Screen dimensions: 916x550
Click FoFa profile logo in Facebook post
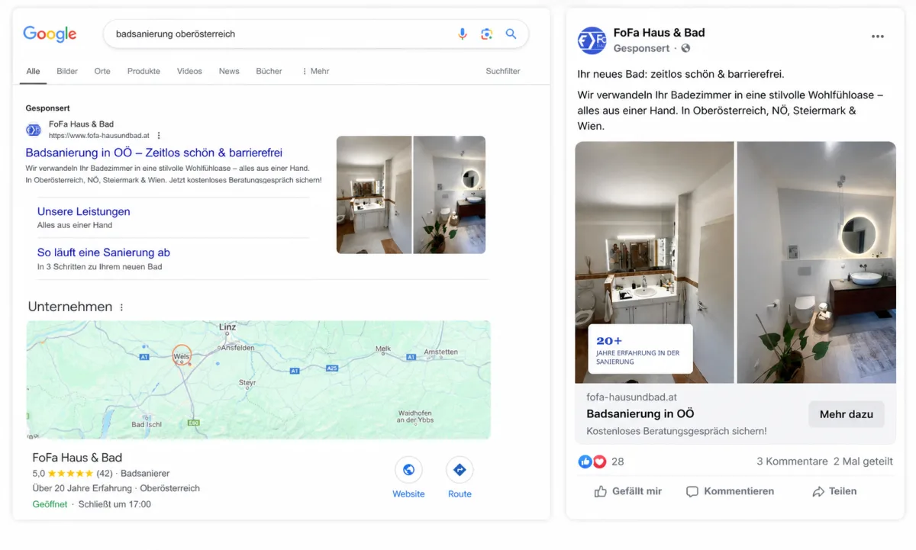[592, 40]
